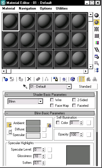102x168 pixels.
Task: Pick material with the eyedropper icon
Action: point(25,87)
